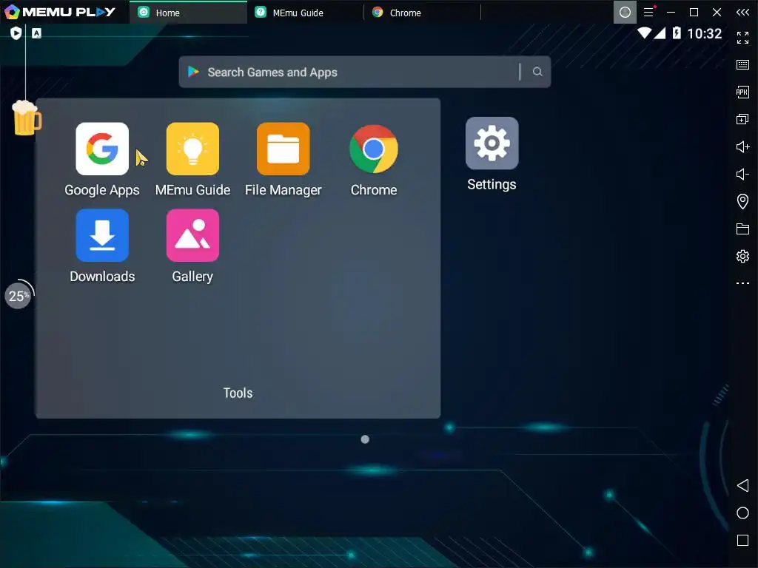Screen dimensions: 758x568
Task: Open the File Manager app
Action: click(284, 149)
